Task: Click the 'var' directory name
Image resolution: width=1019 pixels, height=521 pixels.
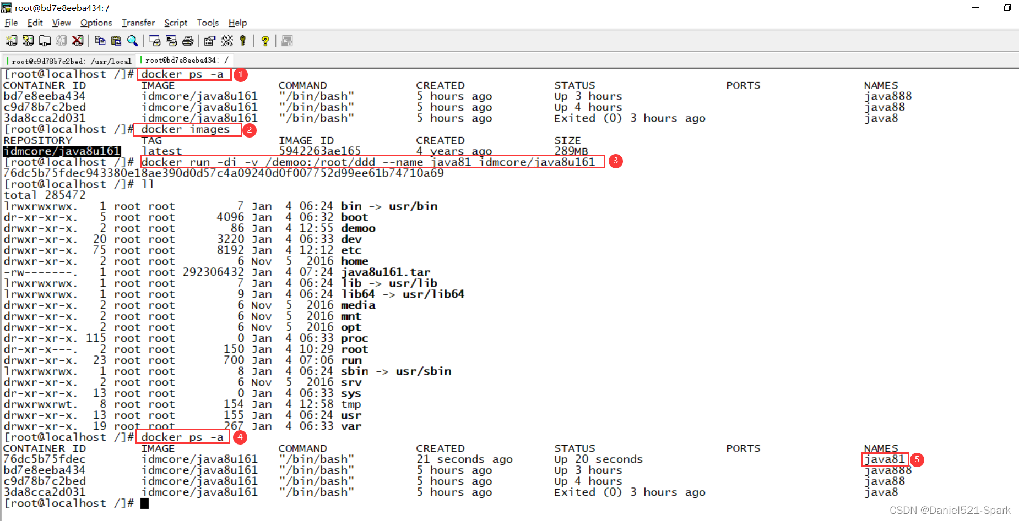Action: click(351, 426)
